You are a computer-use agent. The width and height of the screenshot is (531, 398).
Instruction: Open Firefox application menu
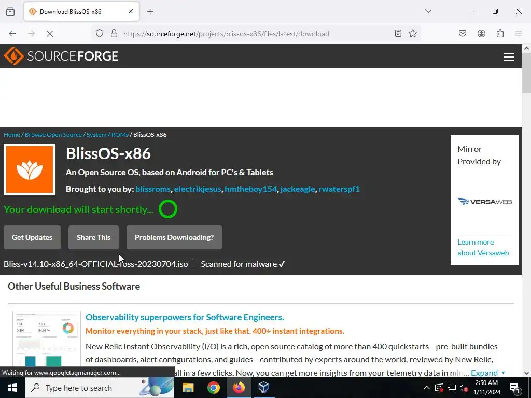click(519, 34)
